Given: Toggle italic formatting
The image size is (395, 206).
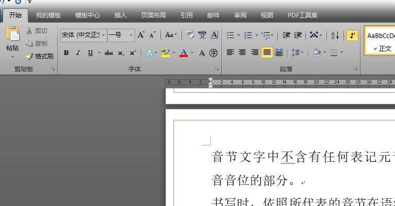Looking at the screenshot, I should coord(78,53).
